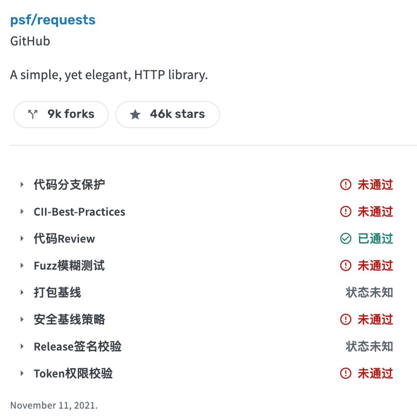The width and height of the screenshot is (417, 419).
Task: Click the fork icon beside 9k forks
Action: [x=33, y=115]
